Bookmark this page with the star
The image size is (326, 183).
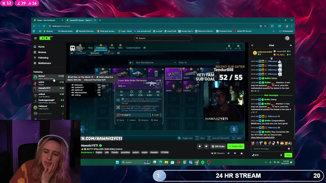tap(265, 26)
